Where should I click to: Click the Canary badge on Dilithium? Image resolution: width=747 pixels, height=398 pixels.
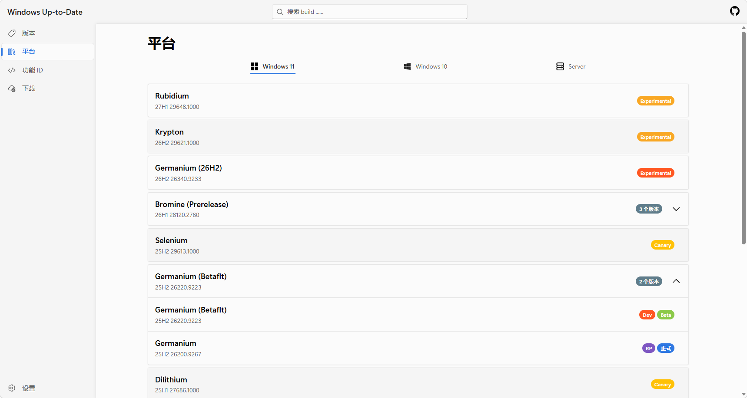(663, 384)
